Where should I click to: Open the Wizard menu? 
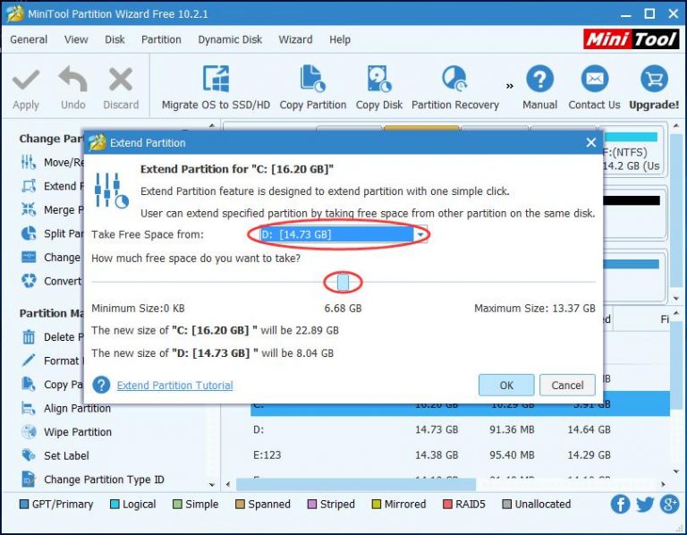(x=296, y=39)
